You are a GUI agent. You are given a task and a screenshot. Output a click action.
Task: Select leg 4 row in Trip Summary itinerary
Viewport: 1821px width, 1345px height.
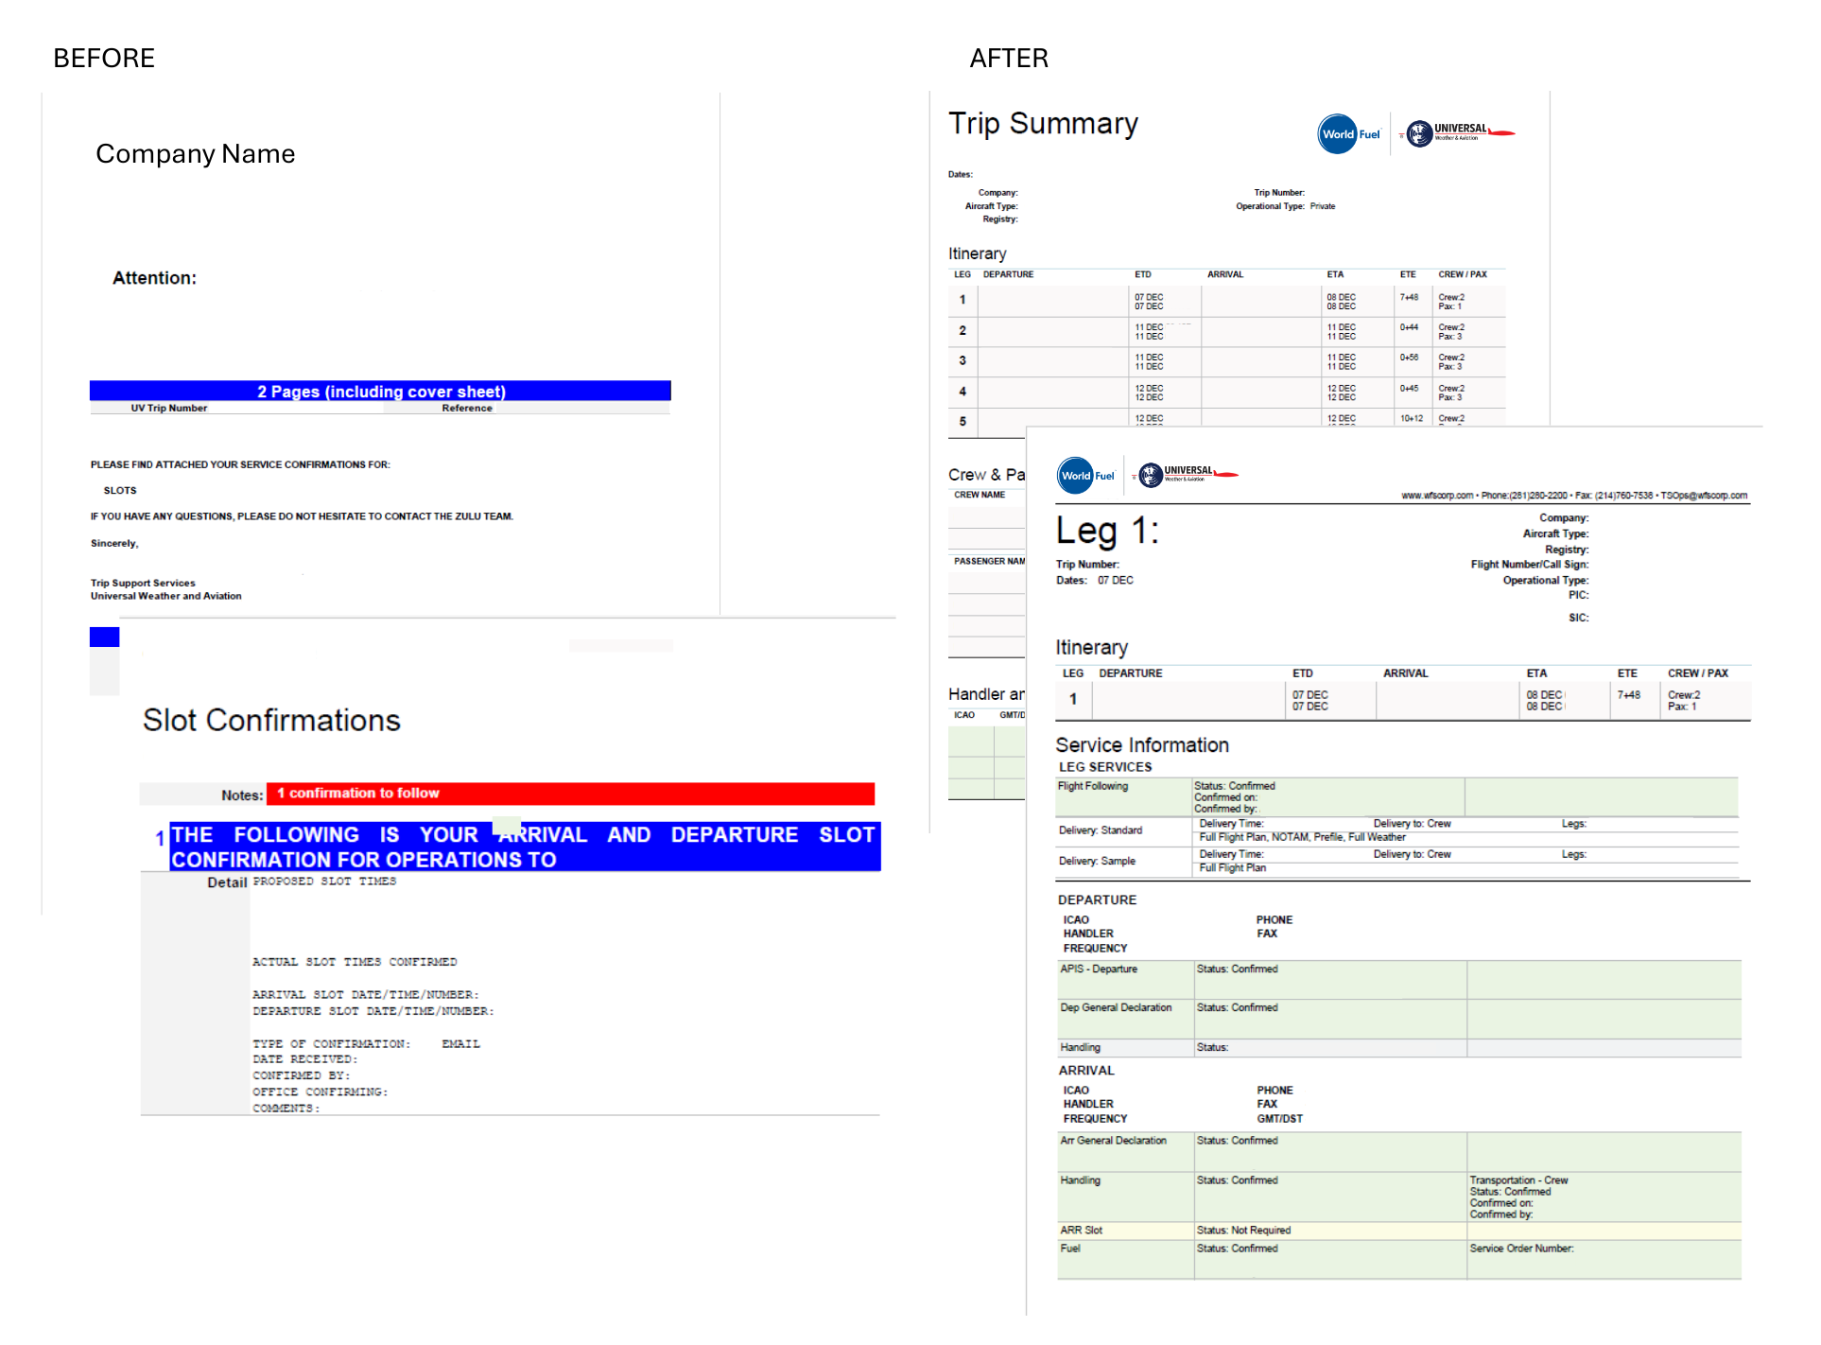[x=1227, y=392]
